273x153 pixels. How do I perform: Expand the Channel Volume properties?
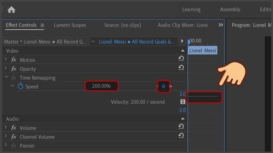tap(5, 136)
